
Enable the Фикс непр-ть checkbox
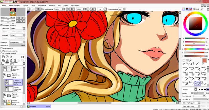tap(2, 49)
